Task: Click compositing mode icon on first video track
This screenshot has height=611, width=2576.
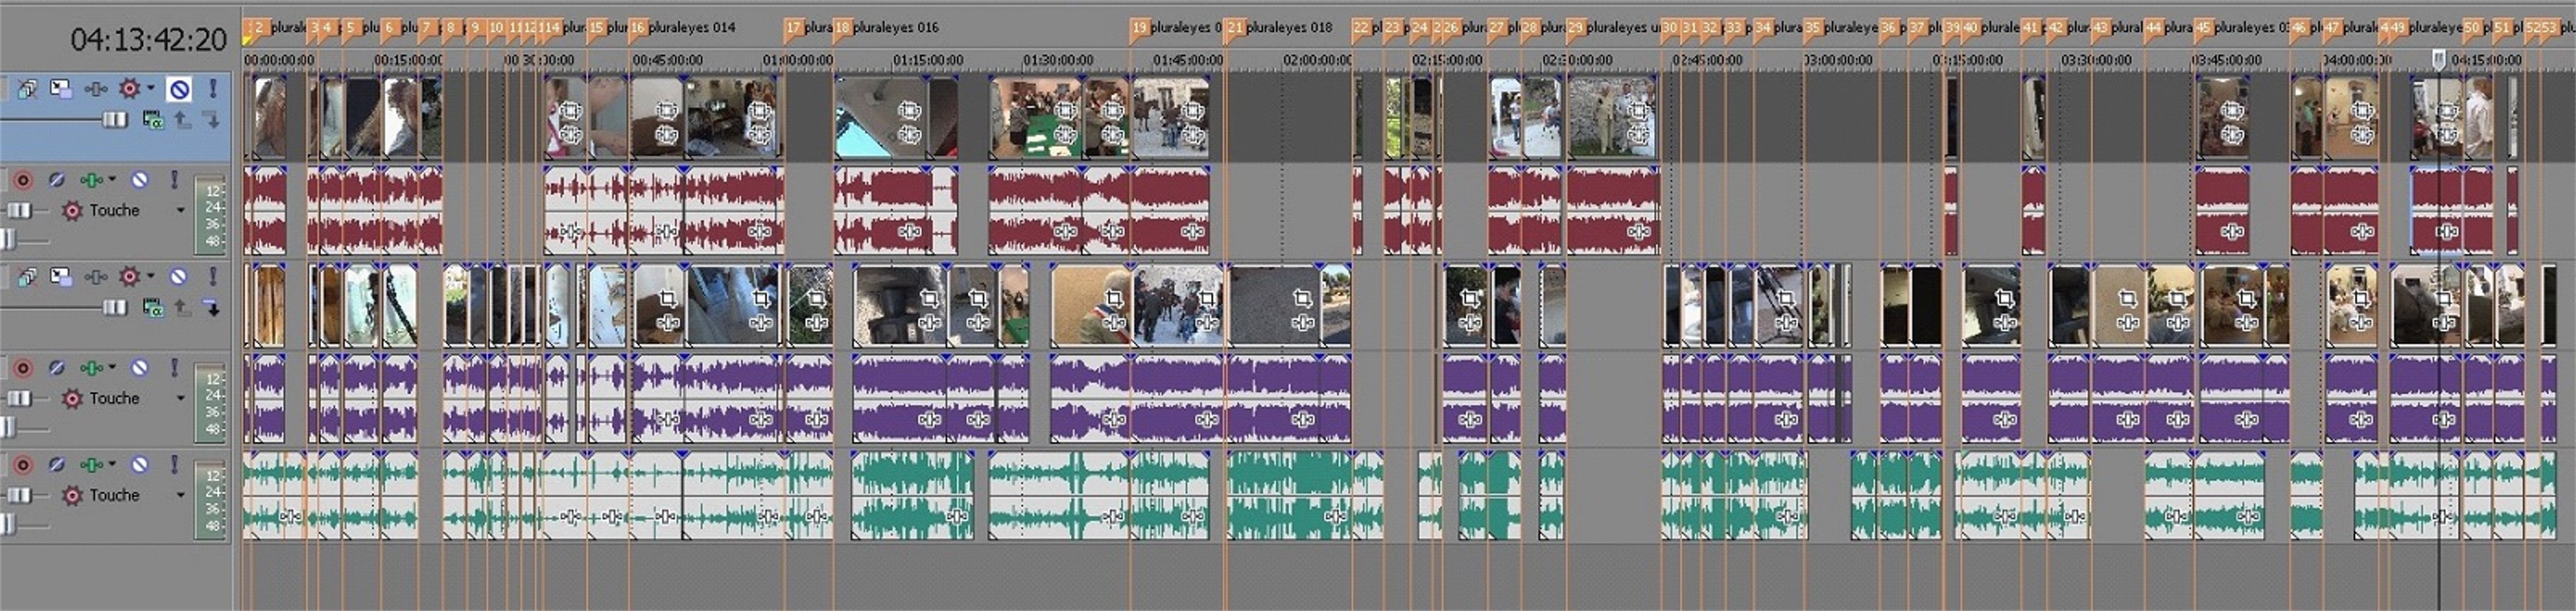Action: [153, 120]
